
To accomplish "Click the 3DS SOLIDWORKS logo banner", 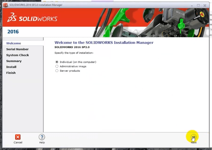I will click(x=32, y=18).
